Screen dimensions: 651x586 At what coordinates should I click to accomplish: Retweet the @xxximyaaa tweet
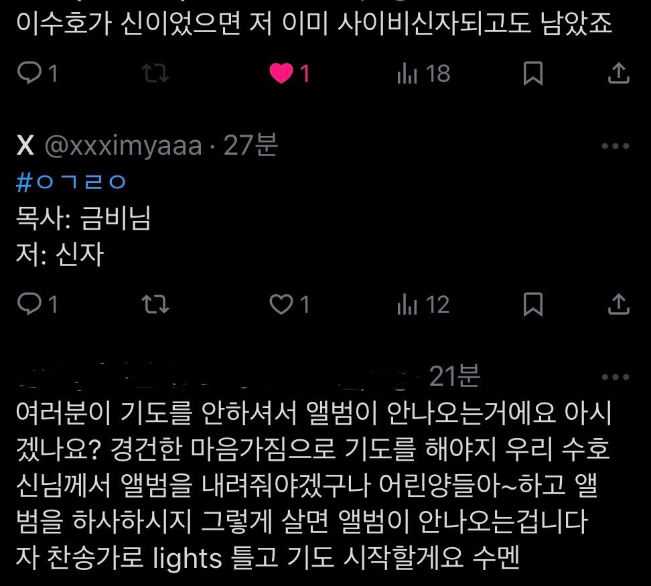point(155,304)
